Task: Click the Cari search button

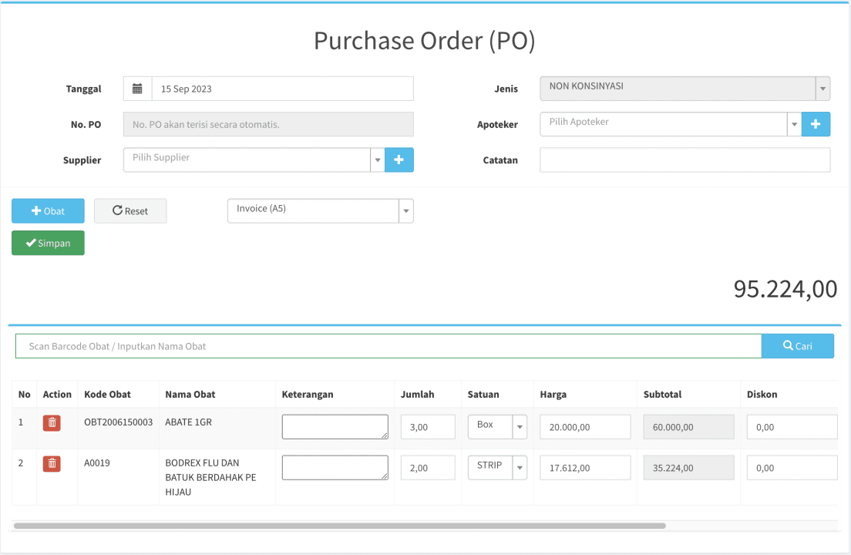Action: pos(797,346)
